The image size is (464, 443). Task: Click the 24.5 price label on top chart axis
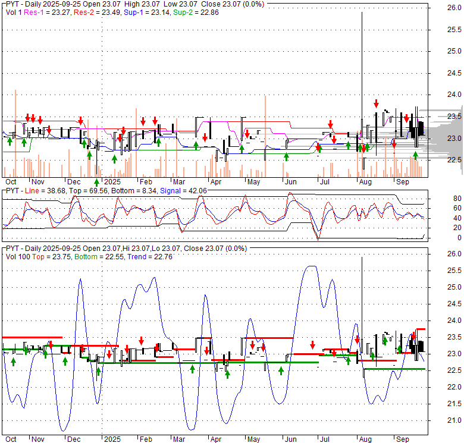pyautogui.click(x=454, y=73)
